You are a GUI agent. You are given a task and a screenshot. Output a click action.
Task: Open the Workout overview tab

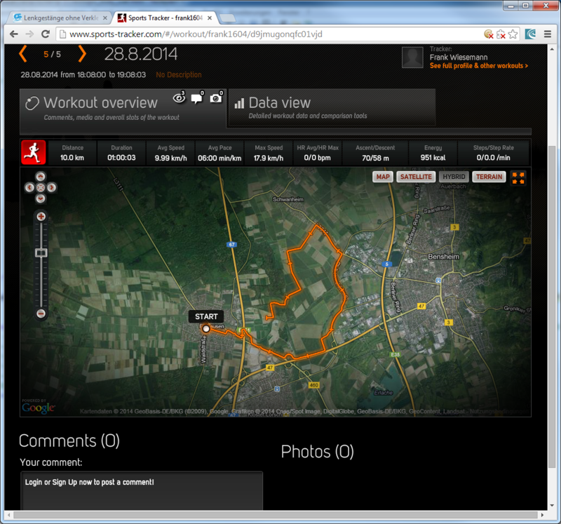[x=123, y=108]
